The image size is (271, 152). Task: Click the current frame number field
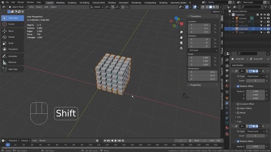click(181, 141)
